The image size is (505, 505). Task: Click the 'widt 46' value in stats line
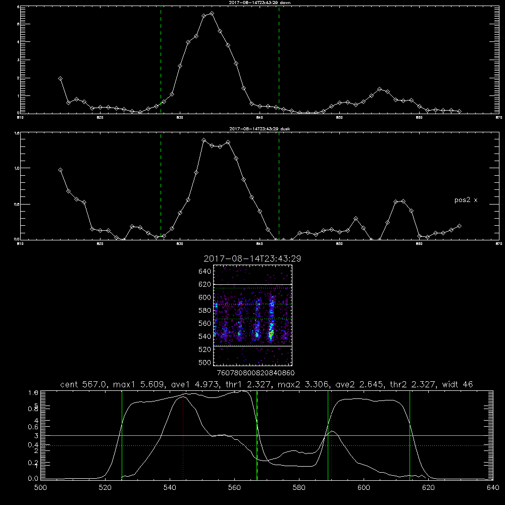tap(458, 384)
